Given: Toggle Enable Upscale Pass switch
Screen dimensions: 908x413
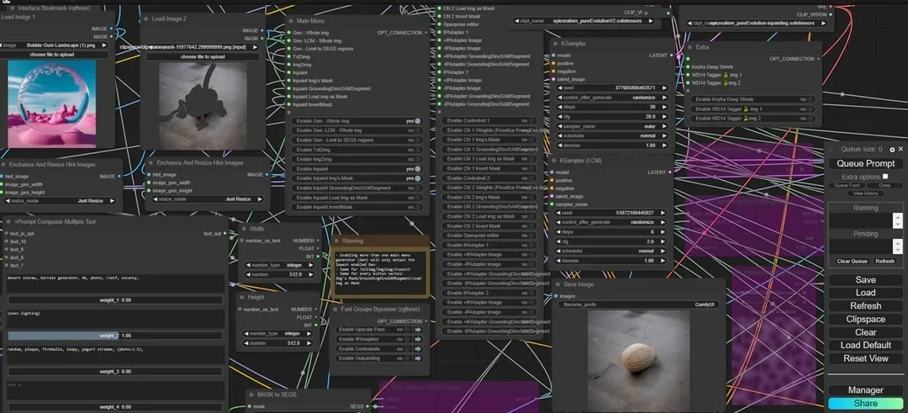Looking at the screenshot, I should click(407, 330).
